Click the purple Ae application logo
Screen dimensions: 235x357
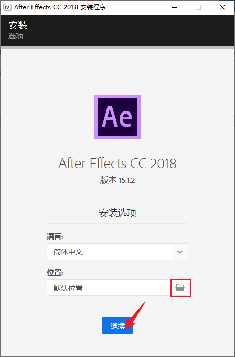coord(117,117)
